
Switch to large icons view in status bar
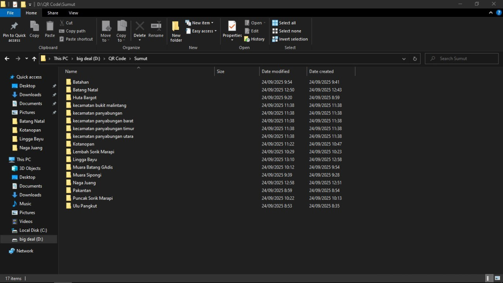[x=498, y=278]
